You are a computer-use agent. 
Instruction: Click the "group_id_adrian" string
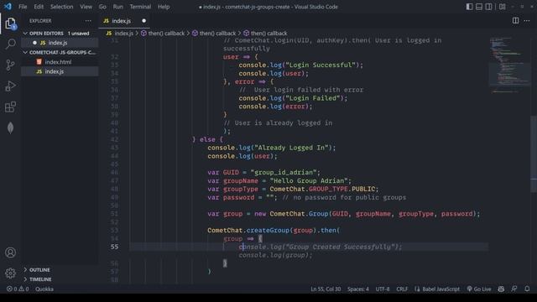[284, 172]
